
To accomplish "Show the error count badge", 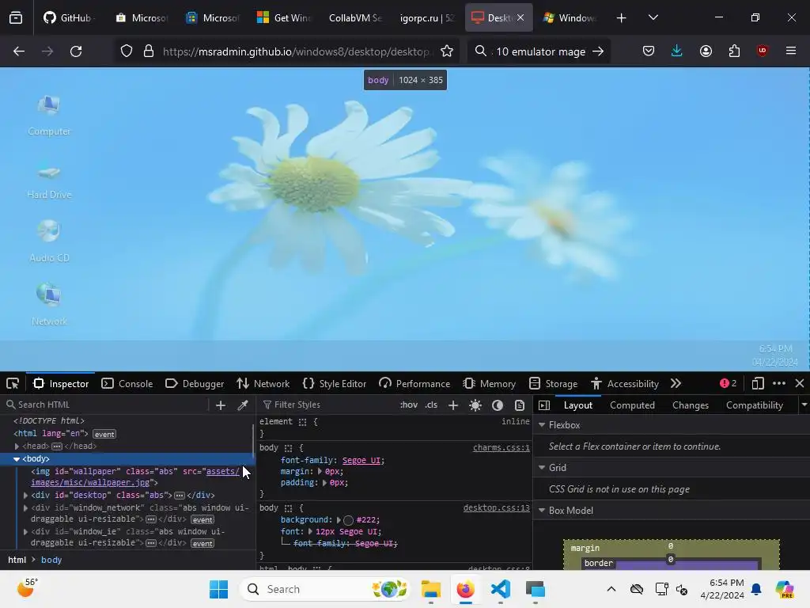I will 728,383.
